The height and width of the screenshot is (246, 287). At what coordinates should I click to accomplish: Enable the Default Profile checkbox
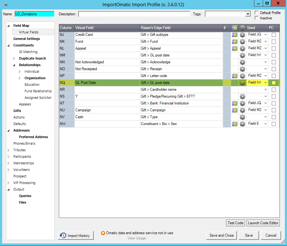[256, 13]
